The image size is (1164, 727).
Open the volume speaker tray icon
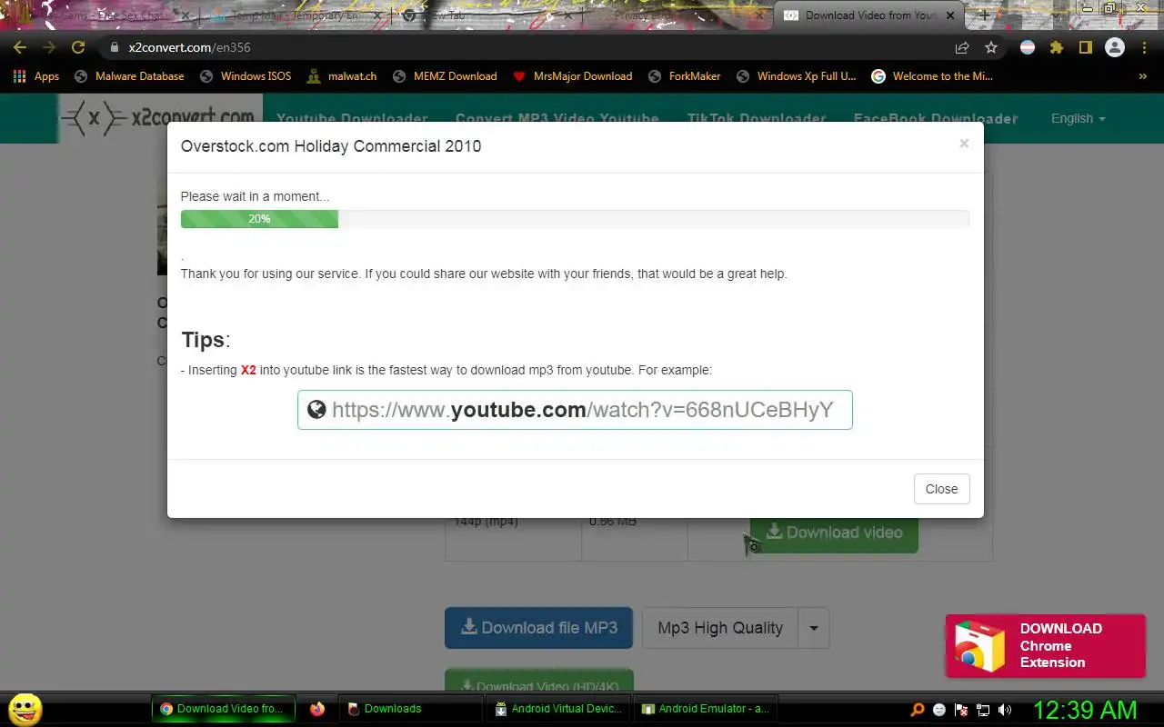coord(1005,710)
